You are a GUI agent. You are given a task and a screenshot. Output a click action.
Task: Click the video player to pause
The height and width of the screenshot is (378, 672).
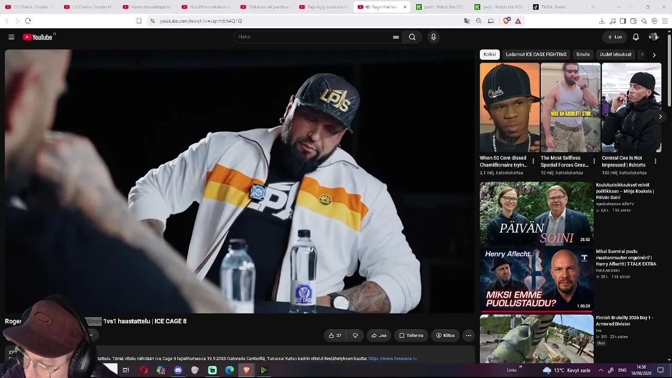[x=239, y=181]
